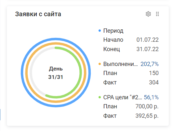Click the end date 31.07.22
The height and width of the screenshot is (131, 174).
point(147,49)
